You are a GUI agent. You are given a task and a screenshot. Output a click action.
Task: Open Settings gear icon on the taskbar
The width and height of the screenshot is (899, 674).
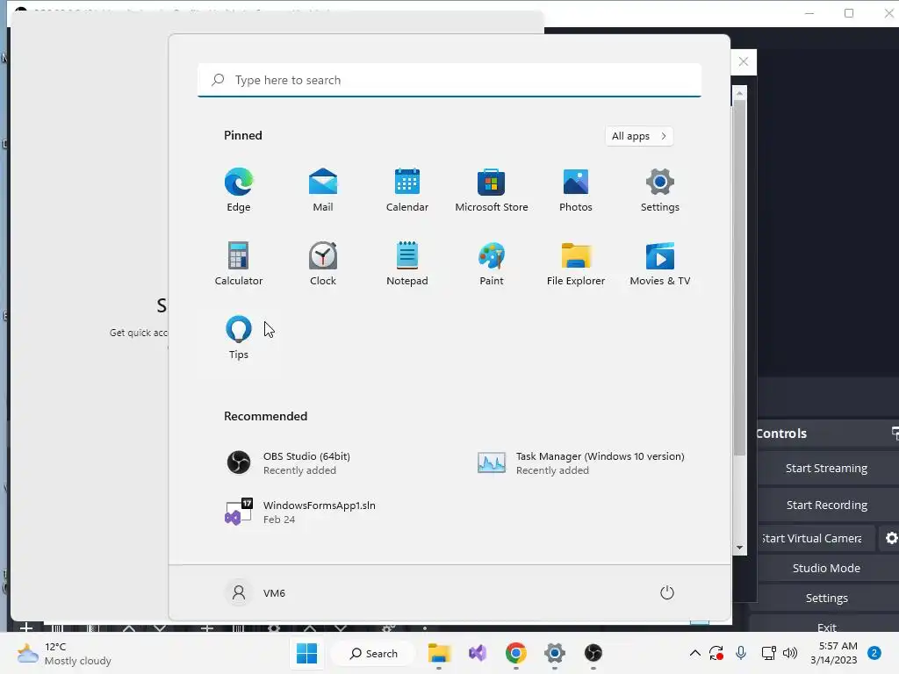point(555,653)
